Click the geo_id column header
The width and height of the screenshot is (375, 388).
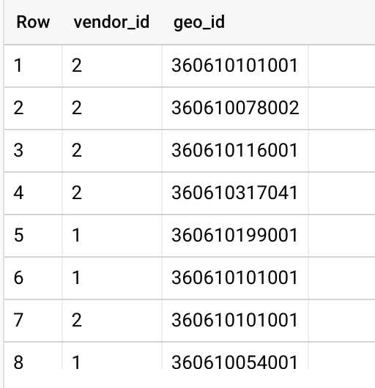(199, 22)
